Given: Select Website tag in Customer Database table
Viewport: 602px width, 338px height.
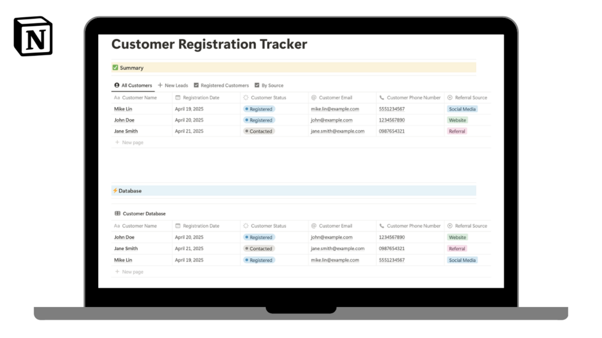Looking at the screenshot, I should click(457, 237).
